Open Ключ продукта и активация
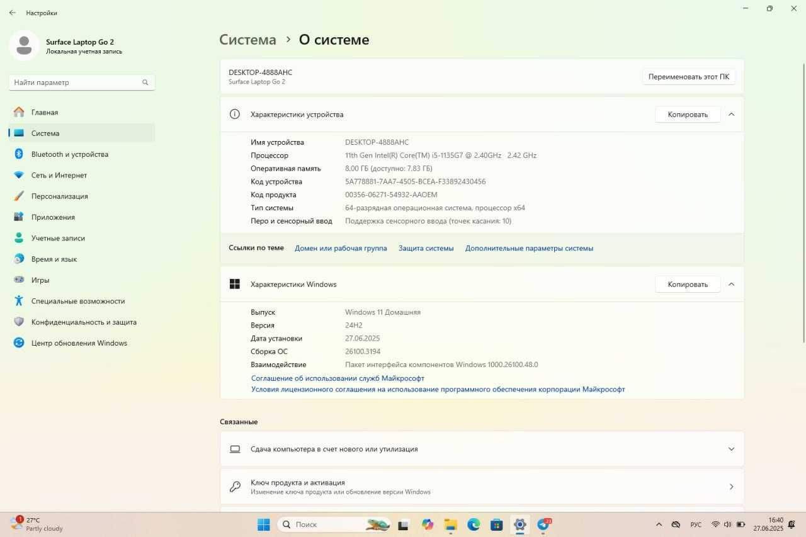806x537 pixels. pos(482,487)
